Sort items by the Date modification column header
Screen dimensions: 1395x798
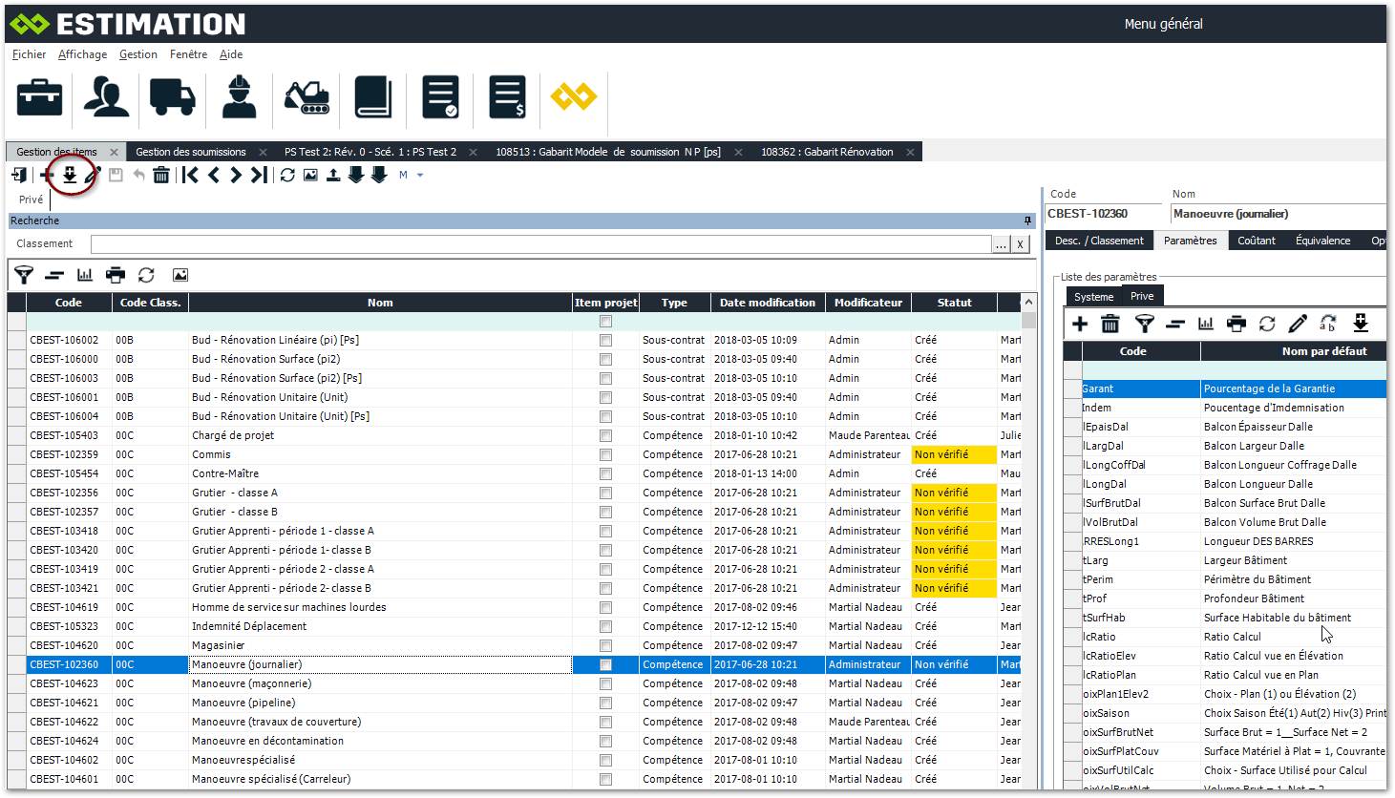767,303
